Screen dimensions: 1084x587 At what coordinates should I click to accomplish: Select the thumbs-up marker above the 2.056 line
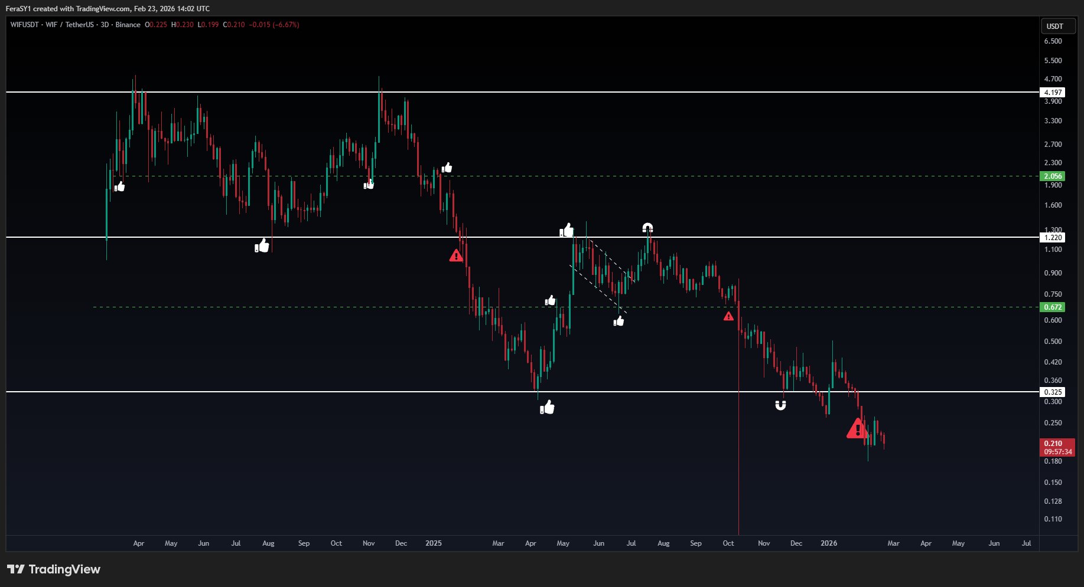[447, 168]
